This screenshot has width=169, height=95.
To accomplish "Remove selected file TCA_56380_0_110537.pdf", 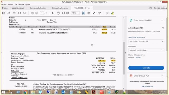I will tap(162, 41).
